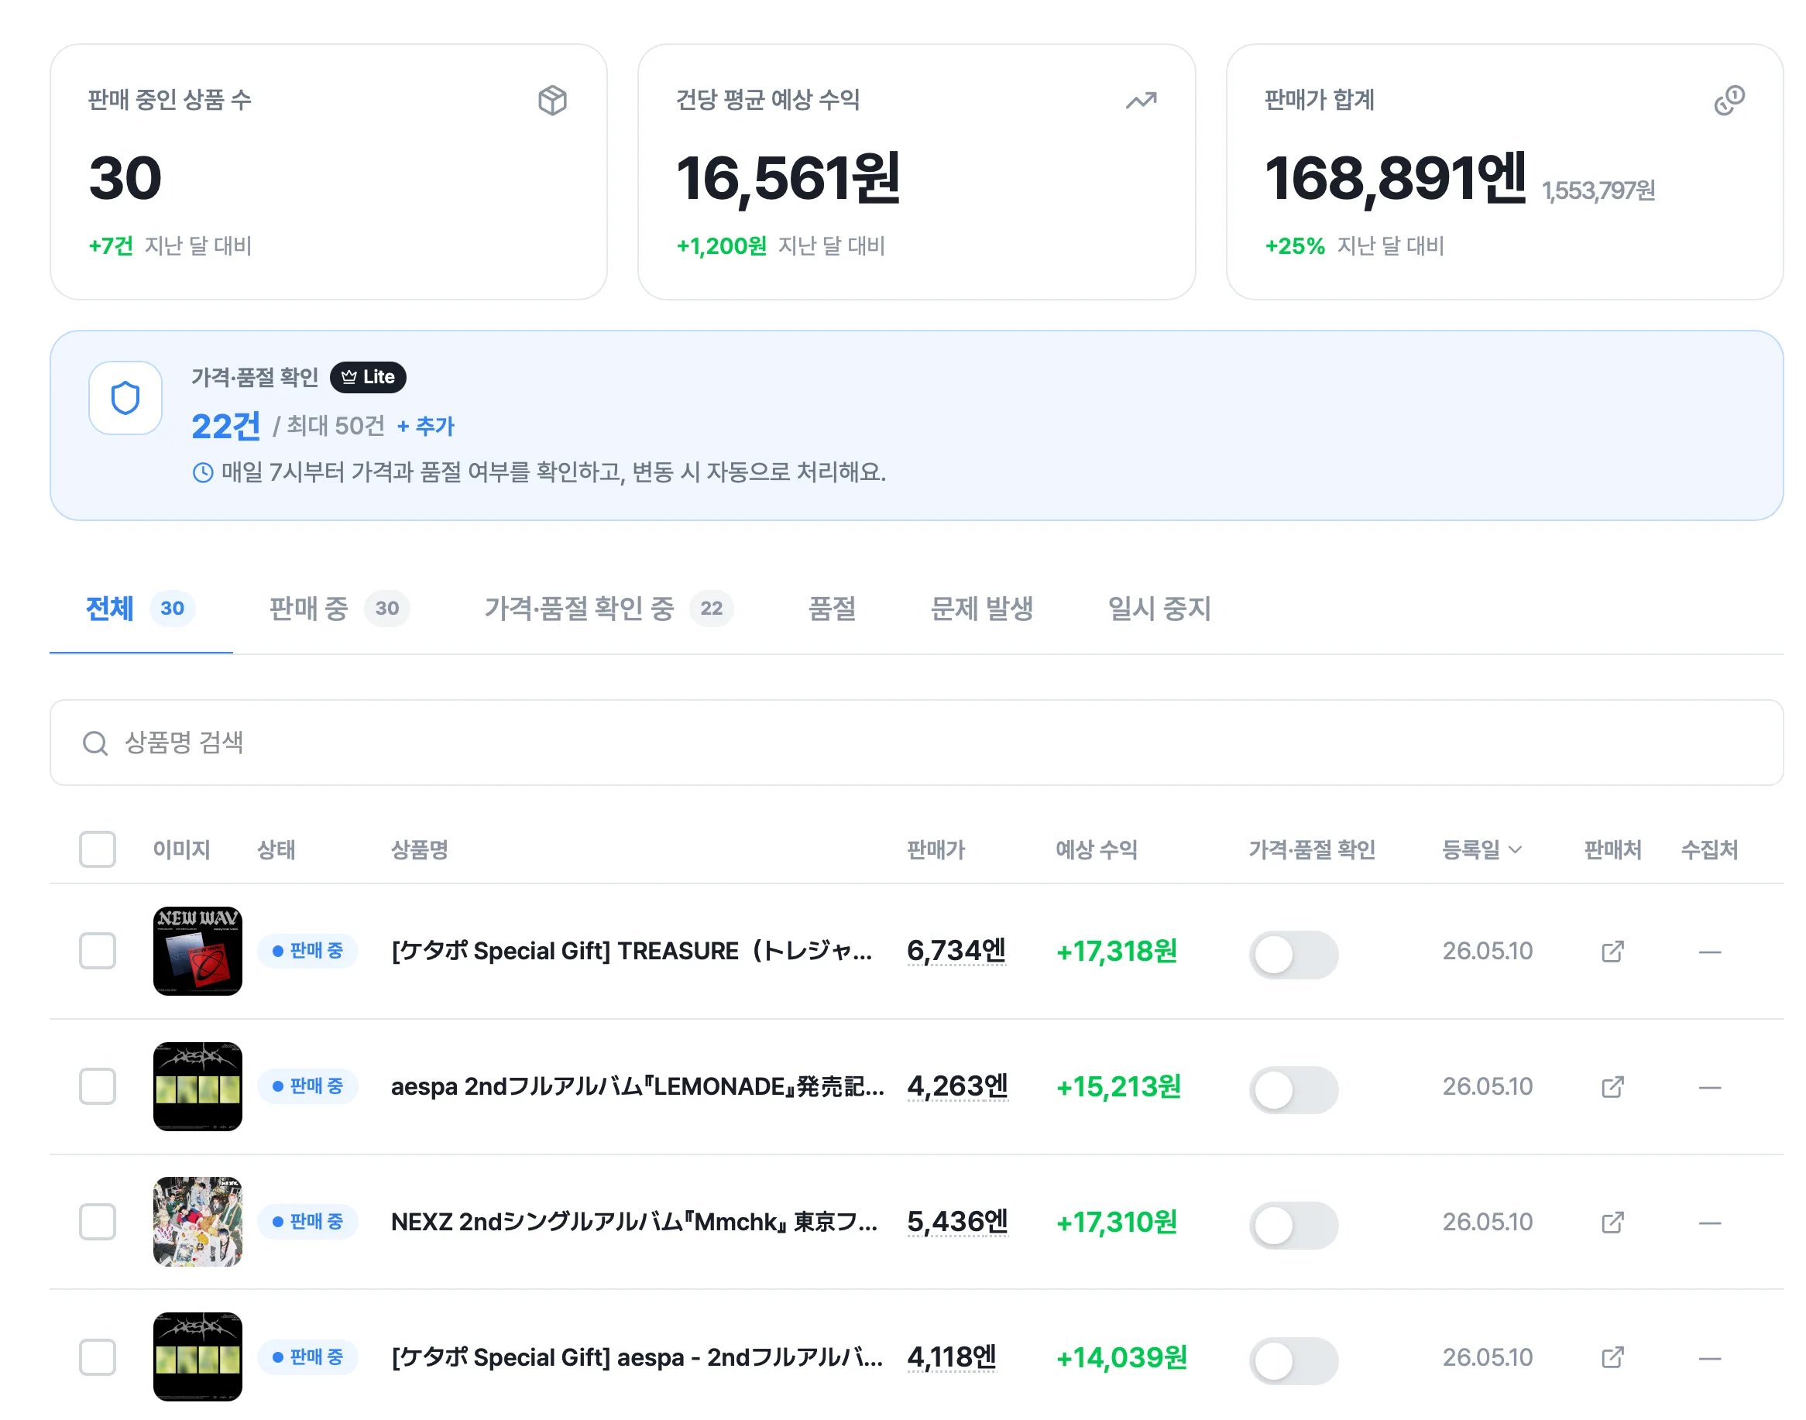Screen dimensions: 1806x1420
Task: Click the crown Lite badge
Action: 368,377
